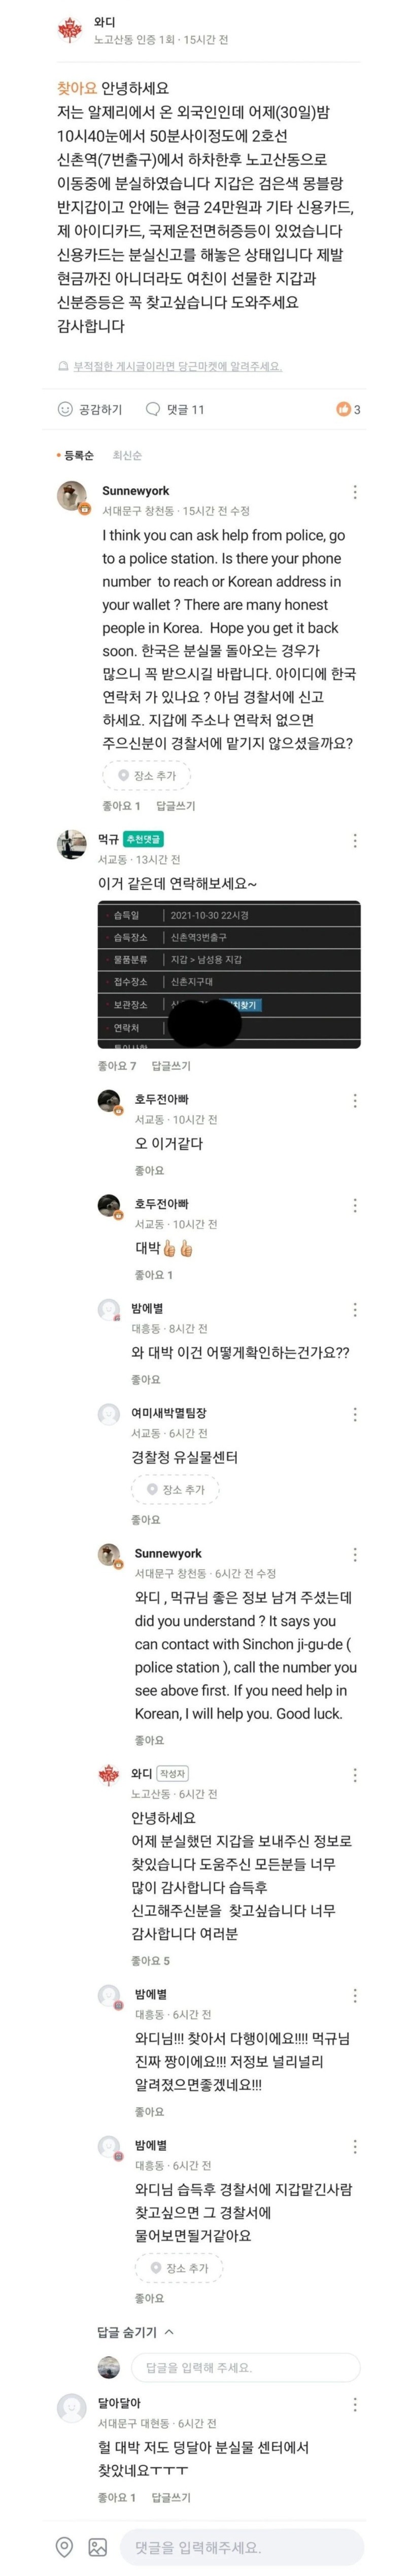Tap the image attach icon at bottom
Screen dimensions: 410x2576
pyautogui.click(x=97, y=2547)
